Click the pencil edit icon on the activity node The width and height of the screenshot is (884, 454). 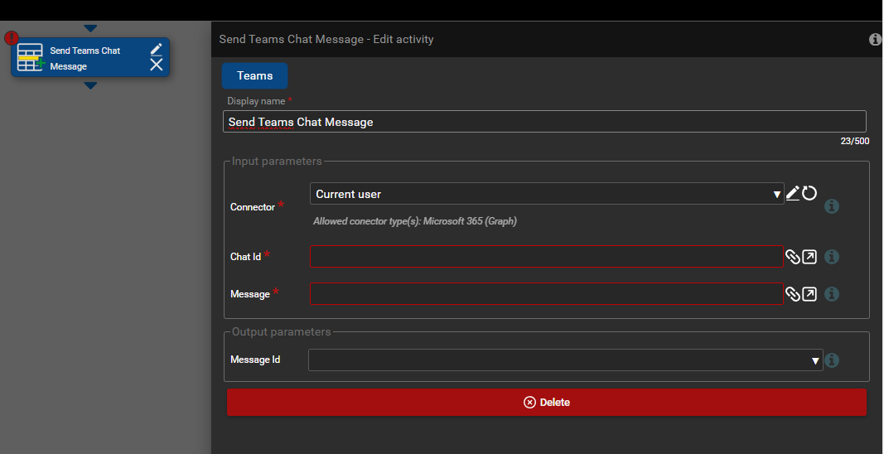click(x=157, y=50)
